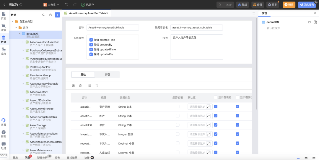Toggle 存储 createdTime checkbox
319x160 pixels.
pos(91,40)
